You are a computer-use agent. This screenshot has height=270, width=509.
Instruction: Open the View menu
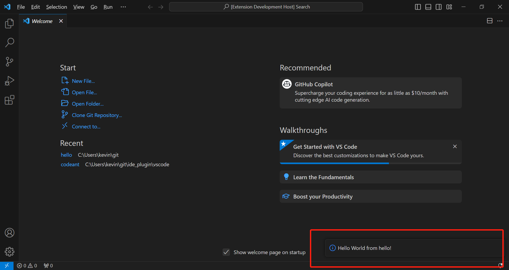pyautogui.click(x=79, y=7)
